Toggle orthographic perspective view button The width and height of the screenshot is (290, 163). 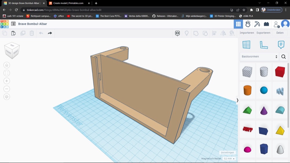(x=7, y=97)
